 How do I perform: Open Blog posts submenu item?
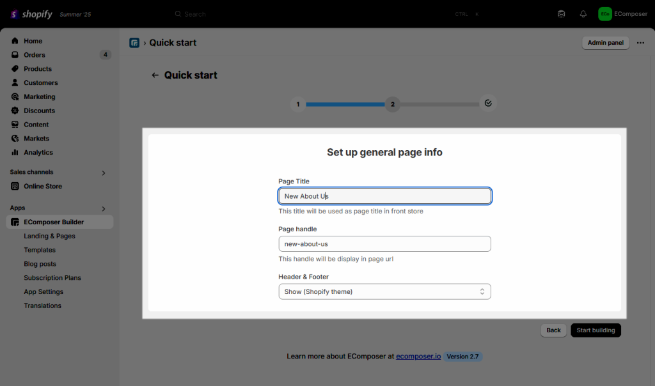click(40, 264)
